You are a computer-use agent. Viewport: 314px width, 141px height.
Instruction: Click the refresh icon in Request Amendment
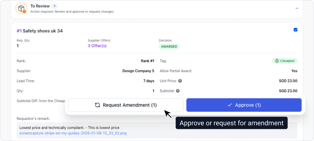pyautogui.click(x=98, y=105)
